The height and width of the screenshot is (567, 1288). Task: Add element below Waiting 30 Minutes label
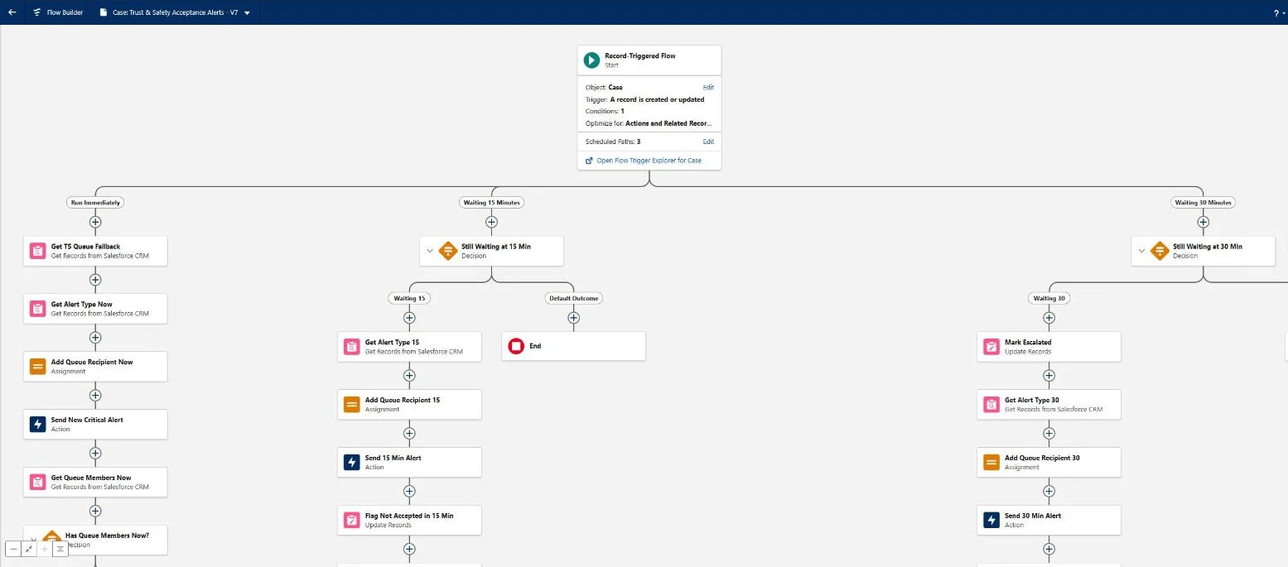1204,222
